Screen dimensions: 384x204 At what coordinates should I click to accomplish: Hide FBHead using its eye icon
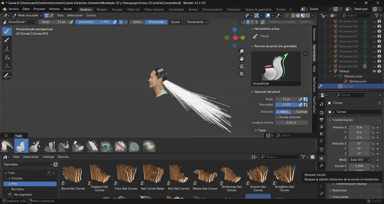coord(374,71)
